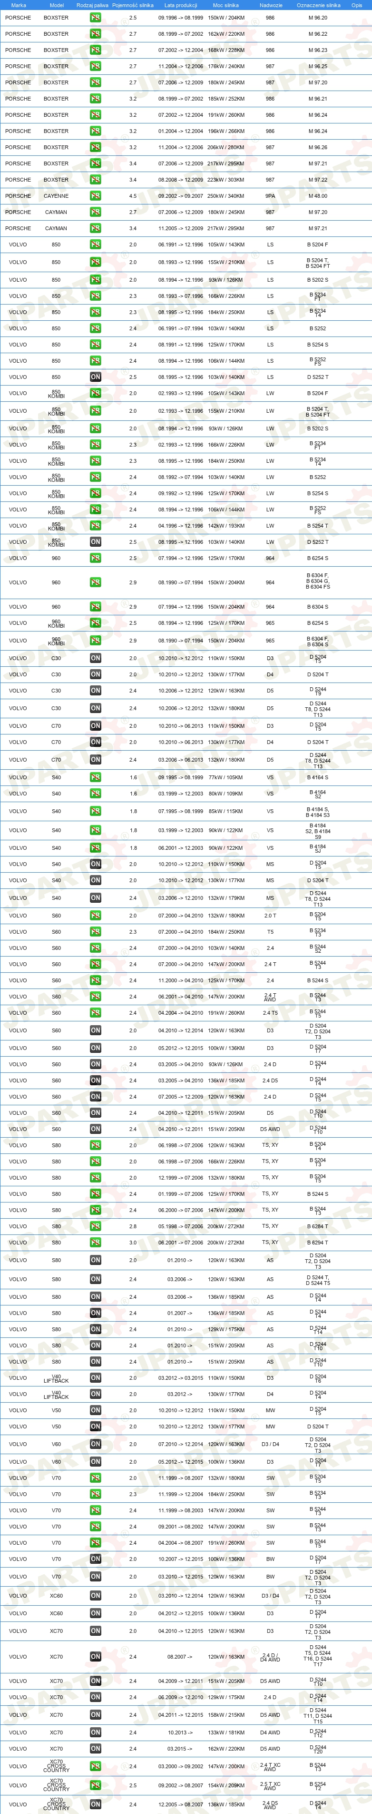This screenshot has height=1814, width=372.
Task: Select S60 body cell 2.0 T
Action: coord(270,916)
